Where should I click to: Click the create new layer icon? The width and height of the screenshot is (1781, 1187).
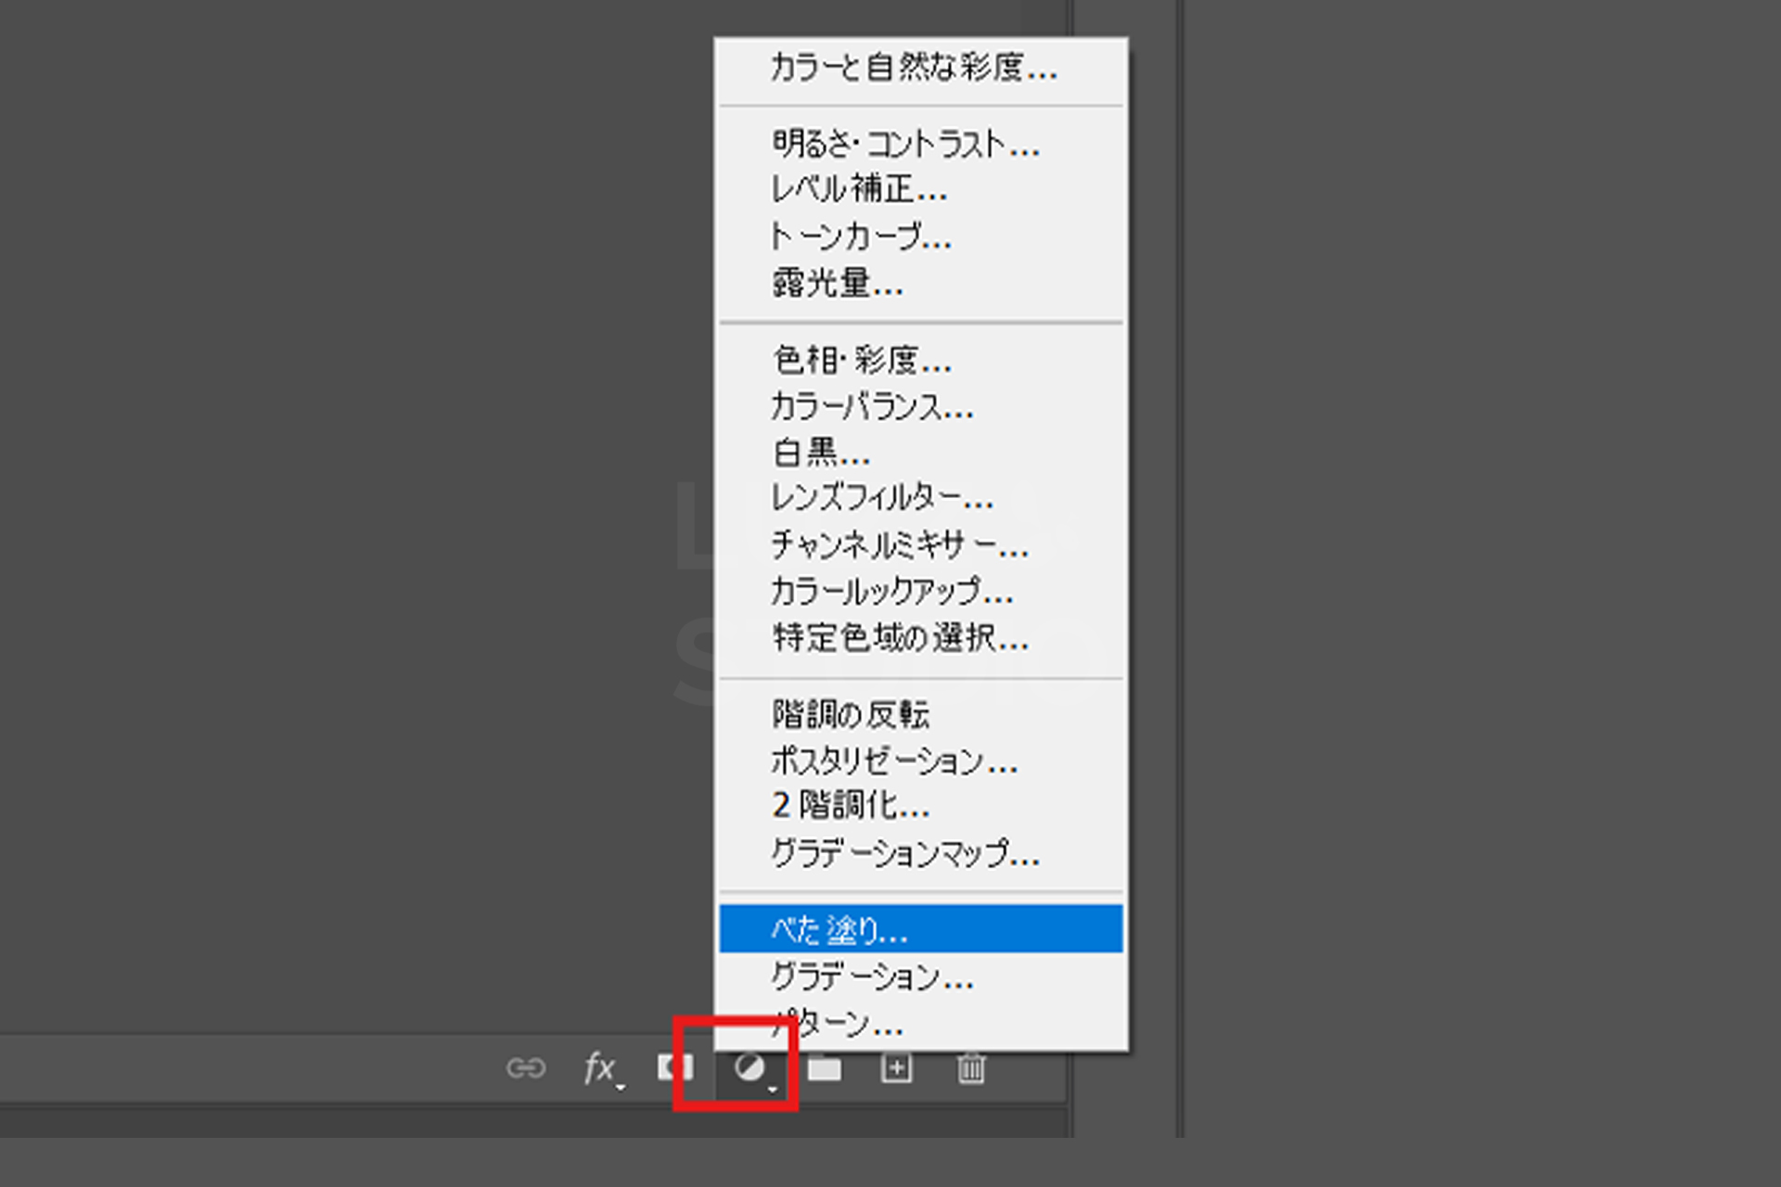tap(896, 1068)
